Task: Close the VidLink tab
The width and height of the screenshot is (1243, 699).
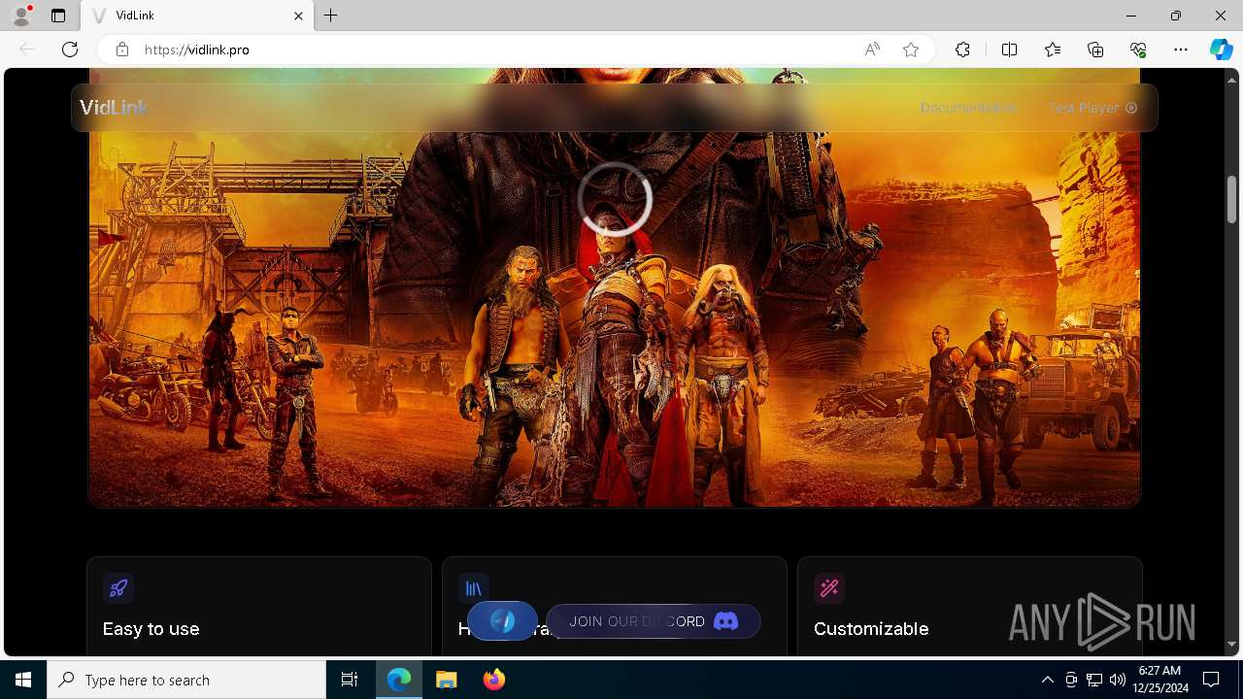Action: click(x=298, y=16)
